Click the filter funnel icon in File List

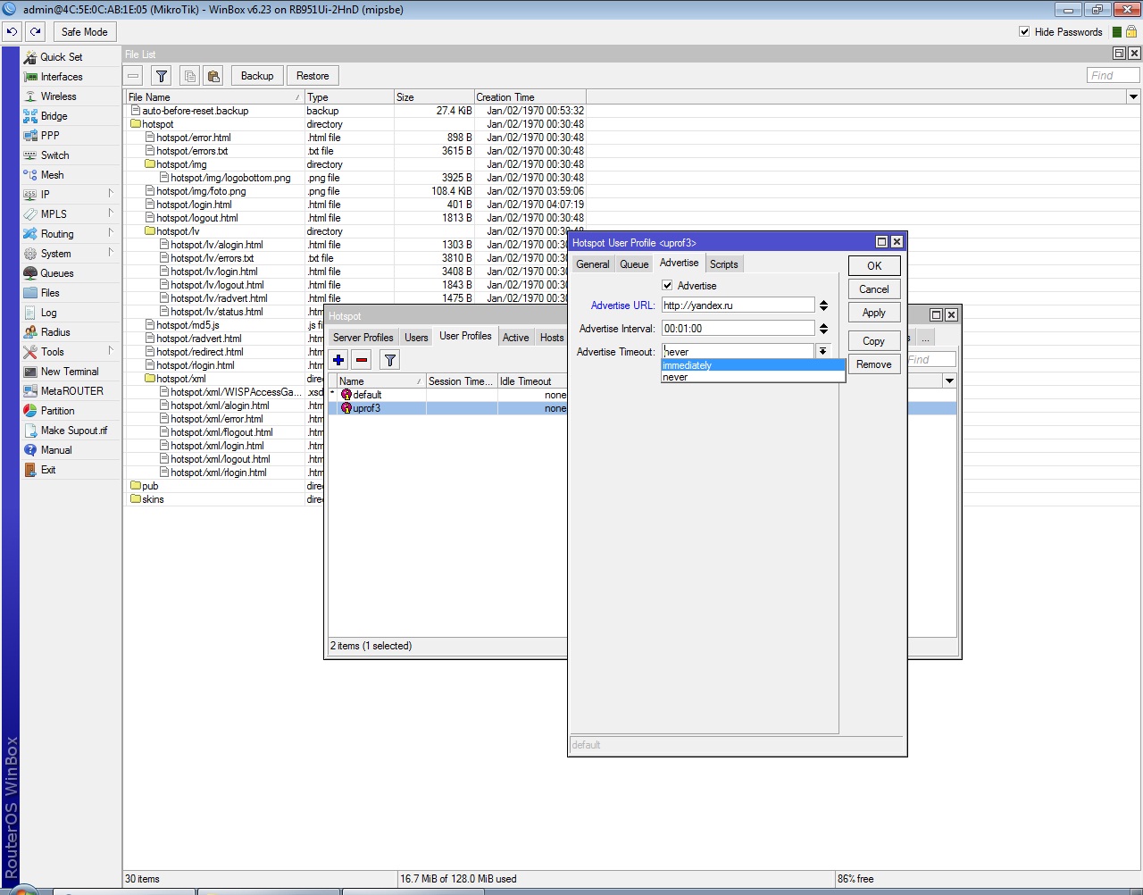click(x=161, y=76)
